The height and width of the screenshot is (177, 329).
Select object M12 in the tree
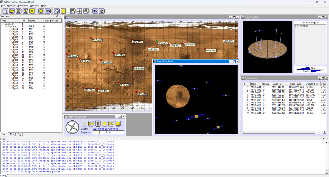point(31,57)
